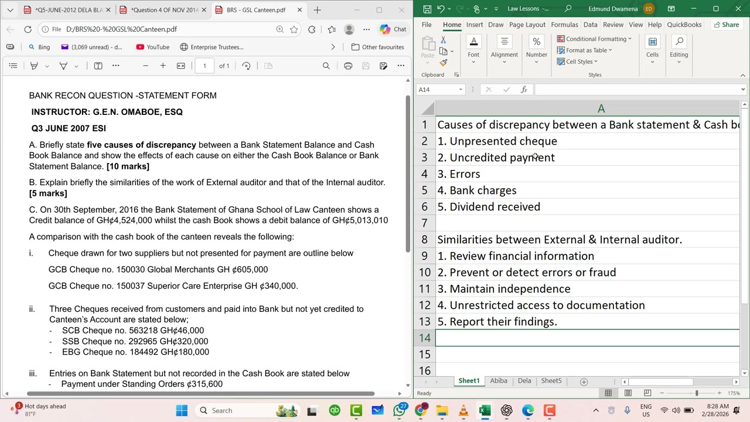The width and height of the screenshot is (750, 422).
Task: Rotate the PDF page
Action: (247, 66)
